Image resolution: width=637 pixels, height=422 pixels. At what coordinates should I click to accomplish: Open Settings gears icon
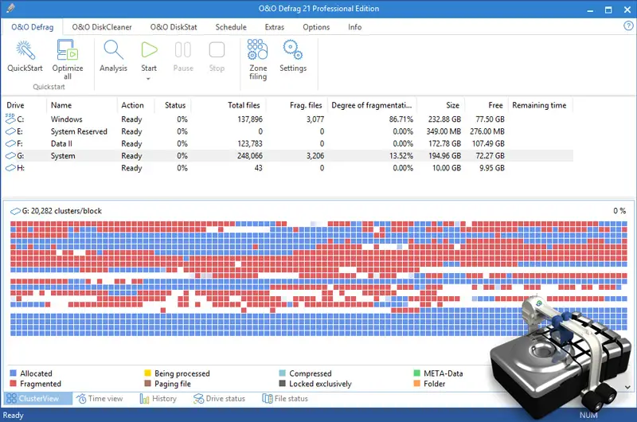point(292,49)
